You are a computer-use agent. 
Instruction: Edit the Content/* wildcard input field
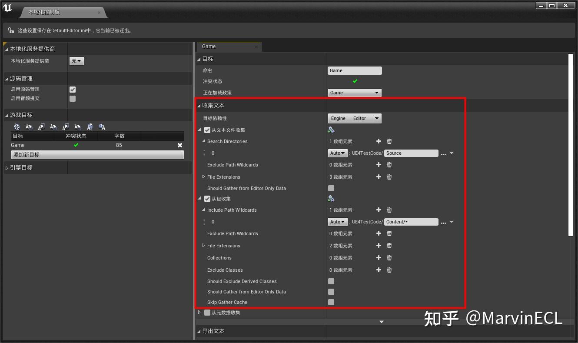click(411, 222)
